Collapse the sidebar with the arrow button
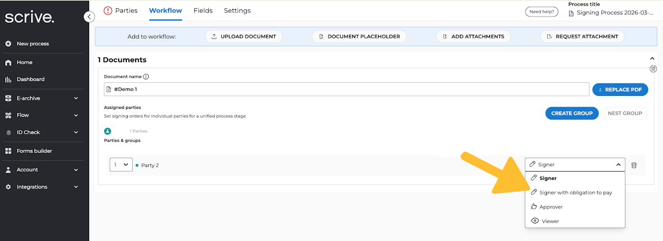This screenshot has height=241, width=663. coord(89,17)
